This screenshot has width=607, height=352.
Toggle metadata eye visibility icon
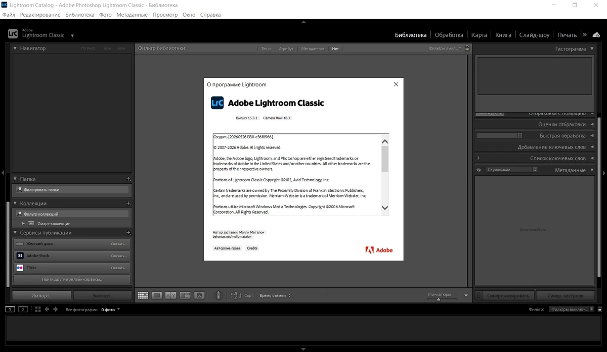click(479, 170)
